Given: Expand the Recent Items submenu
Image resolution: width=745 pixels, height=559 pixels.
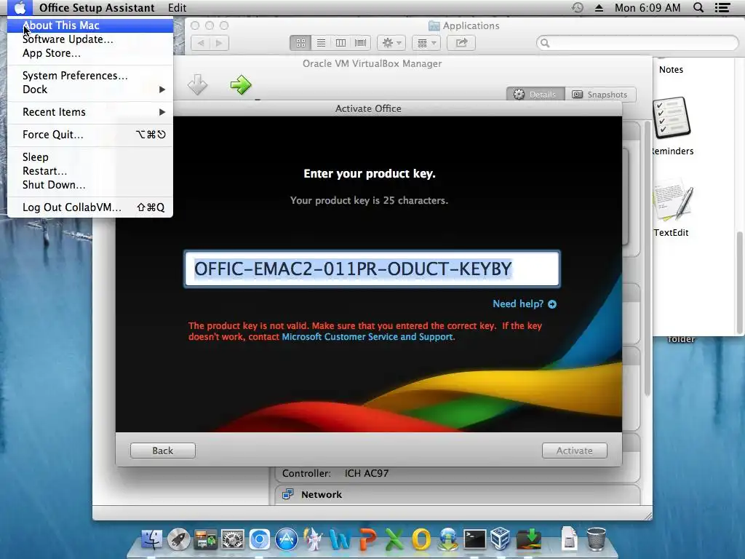Looking at the screenshot, I should click(x=89, y=112).
